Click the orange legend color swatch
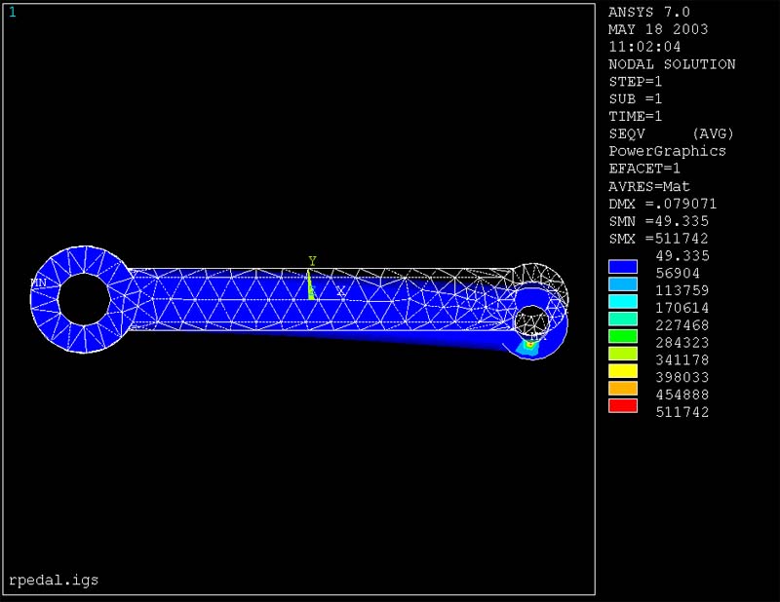 623,389
